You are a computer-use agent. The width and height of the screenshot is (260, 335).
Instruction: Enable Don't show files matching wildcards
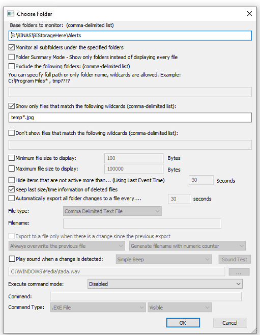(x=12, y=133)
